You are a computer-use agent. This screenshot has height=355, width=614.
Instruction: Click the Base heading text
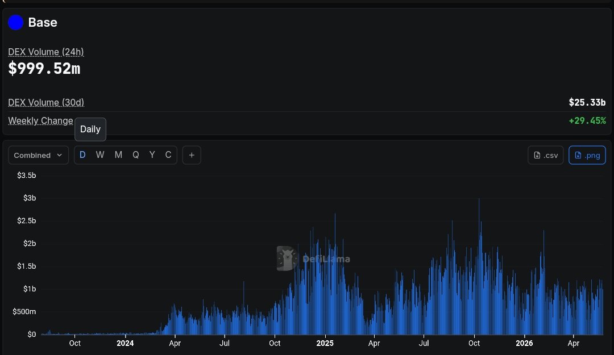pos(43,22)
